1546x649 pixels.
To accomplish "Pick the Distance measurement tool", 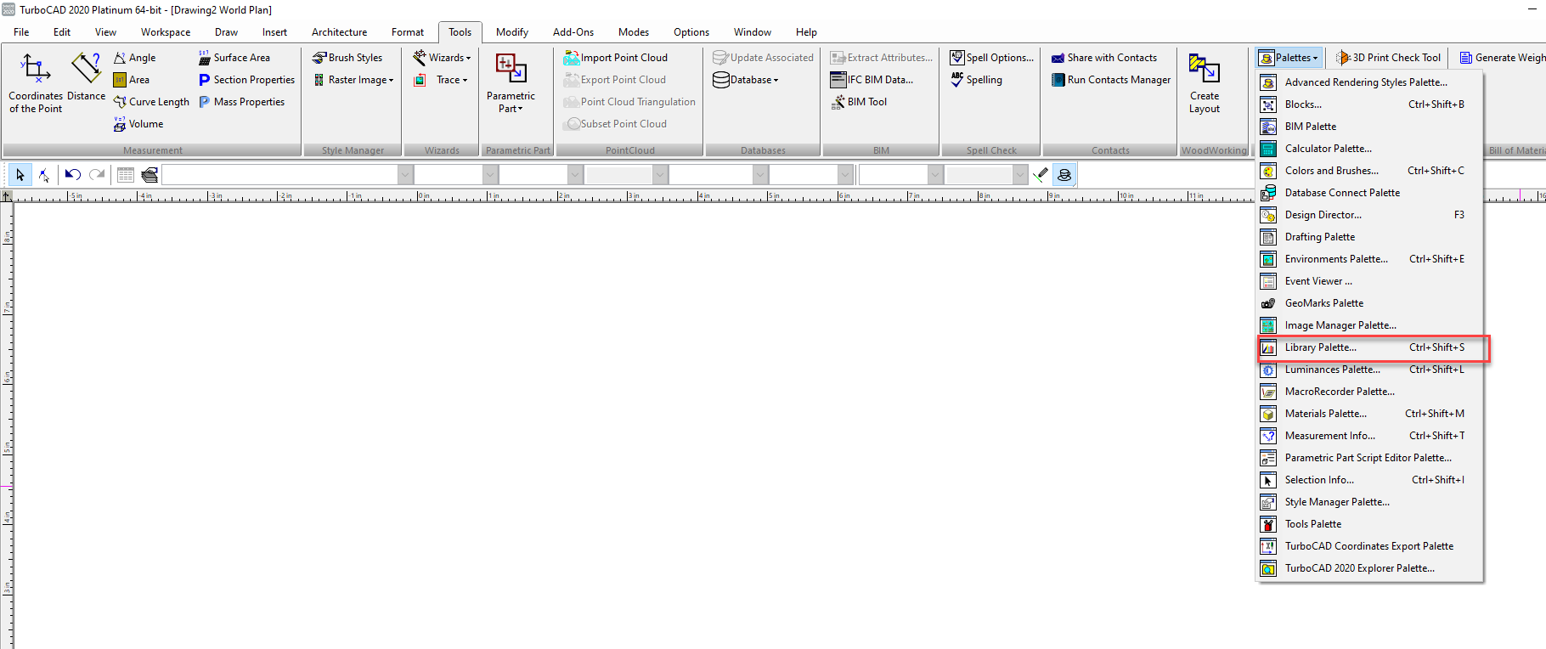I will [86, 77].
